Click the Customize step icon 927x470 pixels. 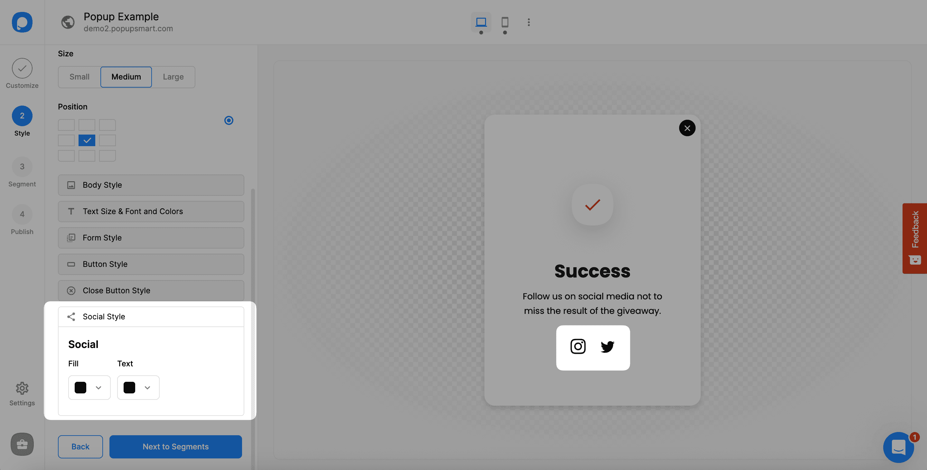22,68
